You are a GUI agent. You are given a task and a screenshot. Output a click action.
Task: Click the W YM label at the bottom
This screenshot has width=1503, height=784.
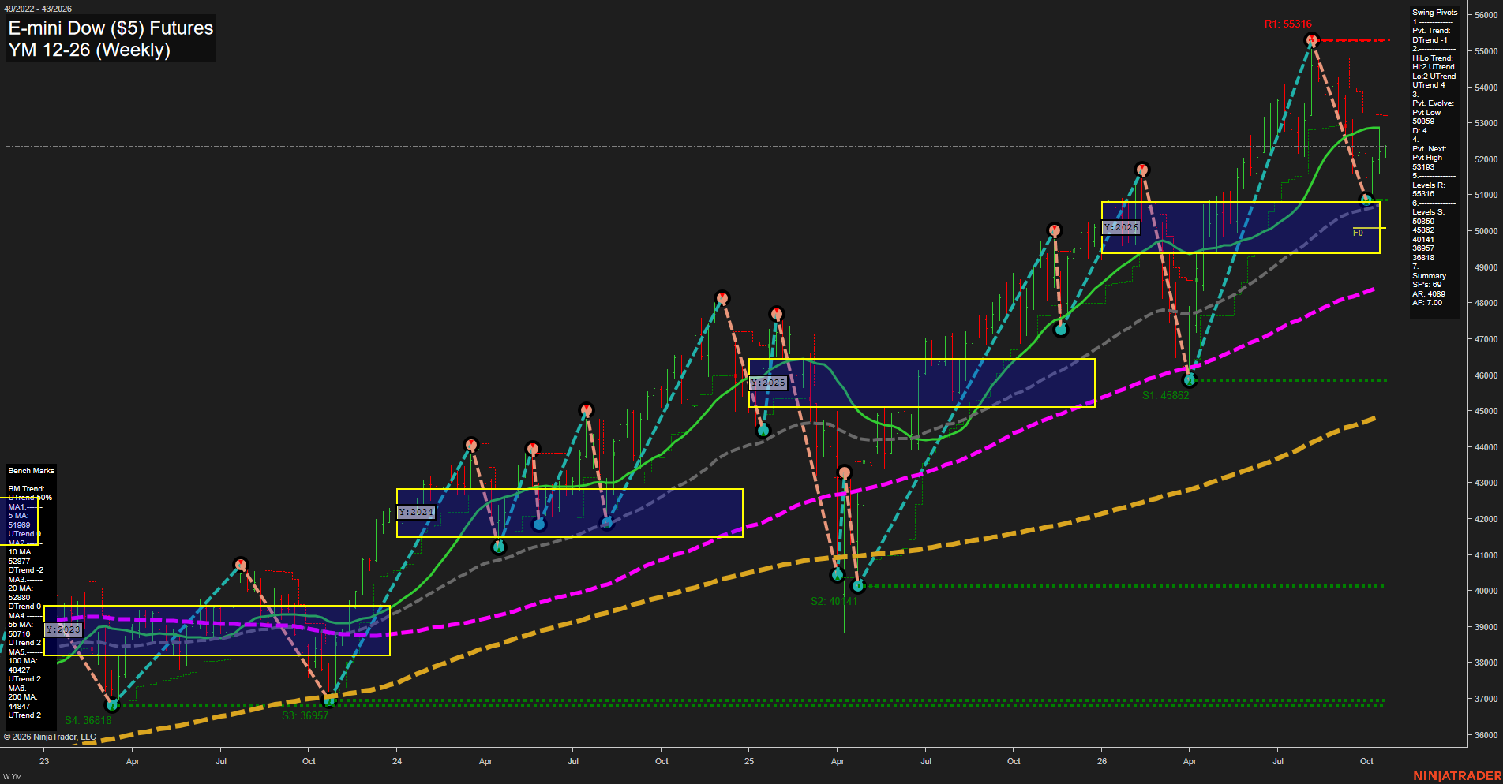pyautogui.click(x=12, y=777)
